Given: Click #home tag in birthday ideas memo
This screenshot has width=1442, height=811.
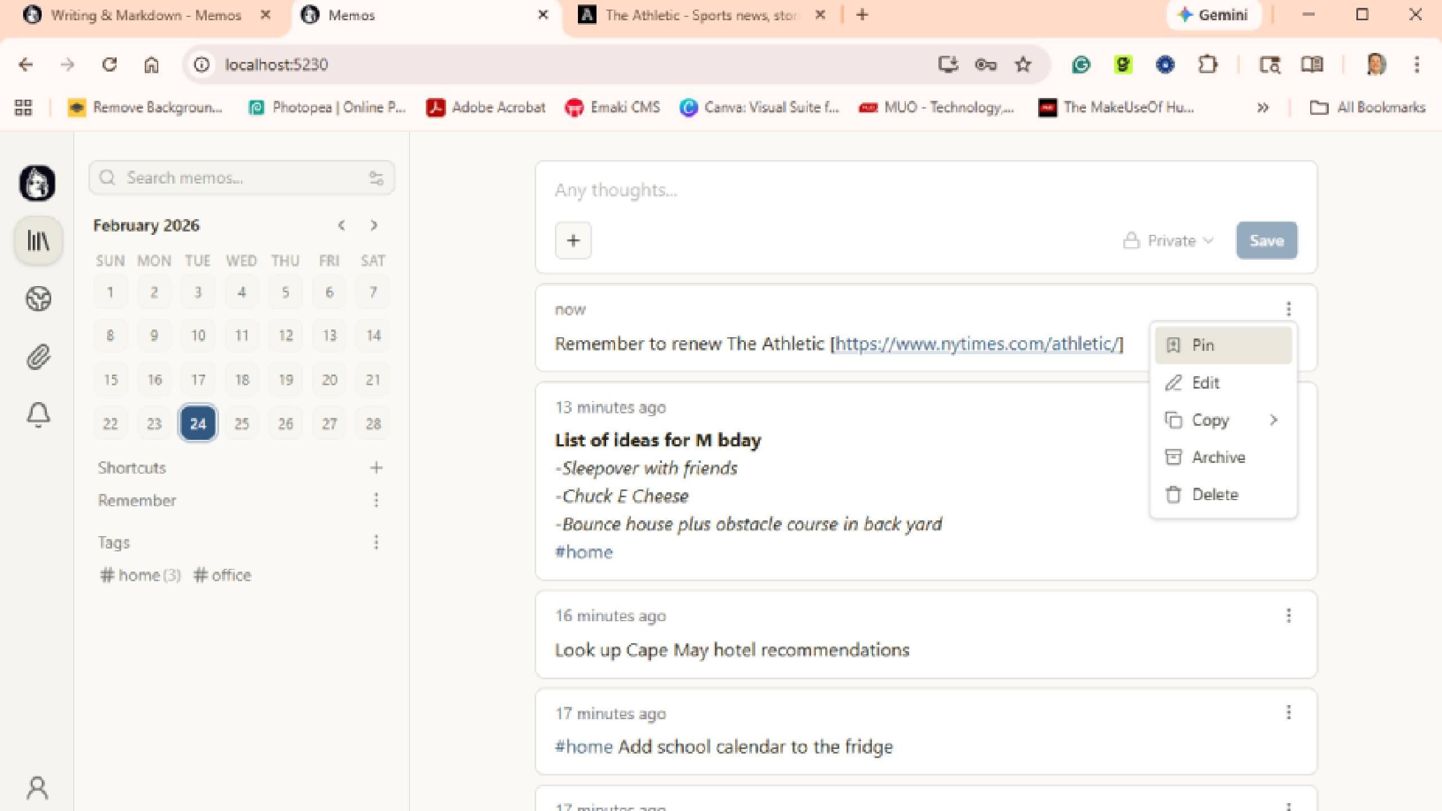Looking at the screenshot, I should (x=584, y=552).
